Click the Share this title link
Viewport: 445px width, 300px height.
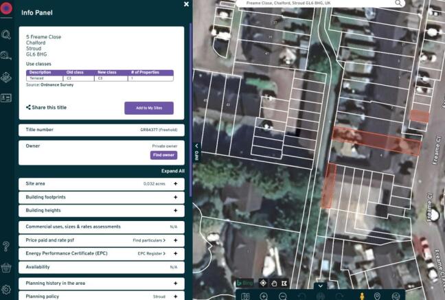click(x=45, y=108)
